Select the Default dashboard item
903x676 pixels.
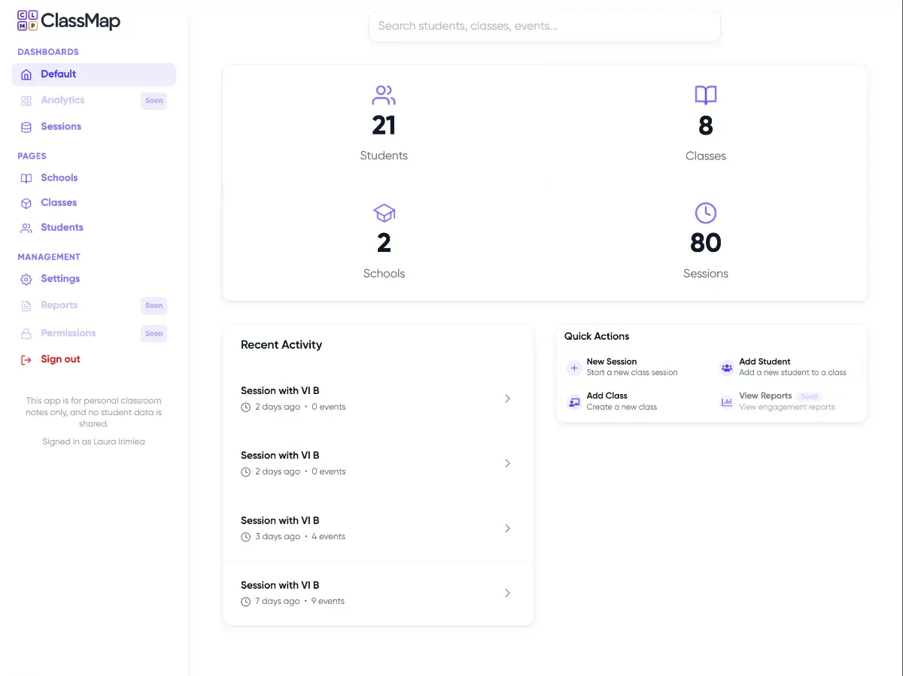59,74
